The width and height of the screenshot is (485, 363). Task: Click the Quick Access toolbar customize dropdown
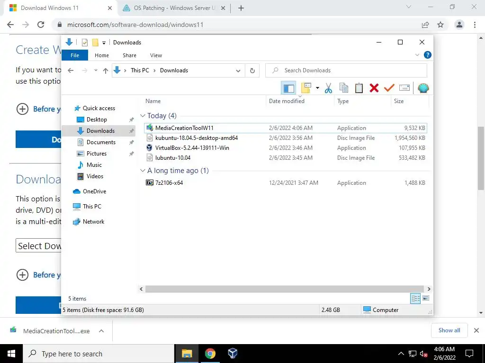click(104, 43)
